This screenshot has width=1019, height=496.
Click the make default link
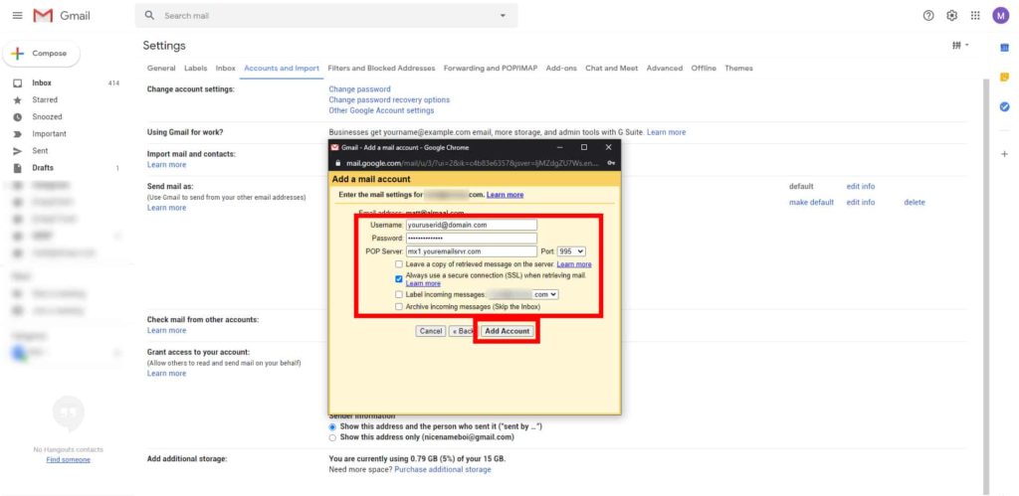click(x=811, y=203)
